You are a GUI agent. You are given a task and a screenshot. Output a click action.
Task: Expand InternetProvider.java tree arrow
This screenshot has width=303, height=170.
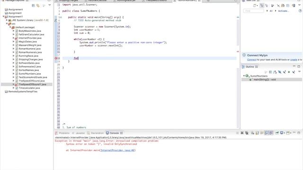tap(14, 38)
